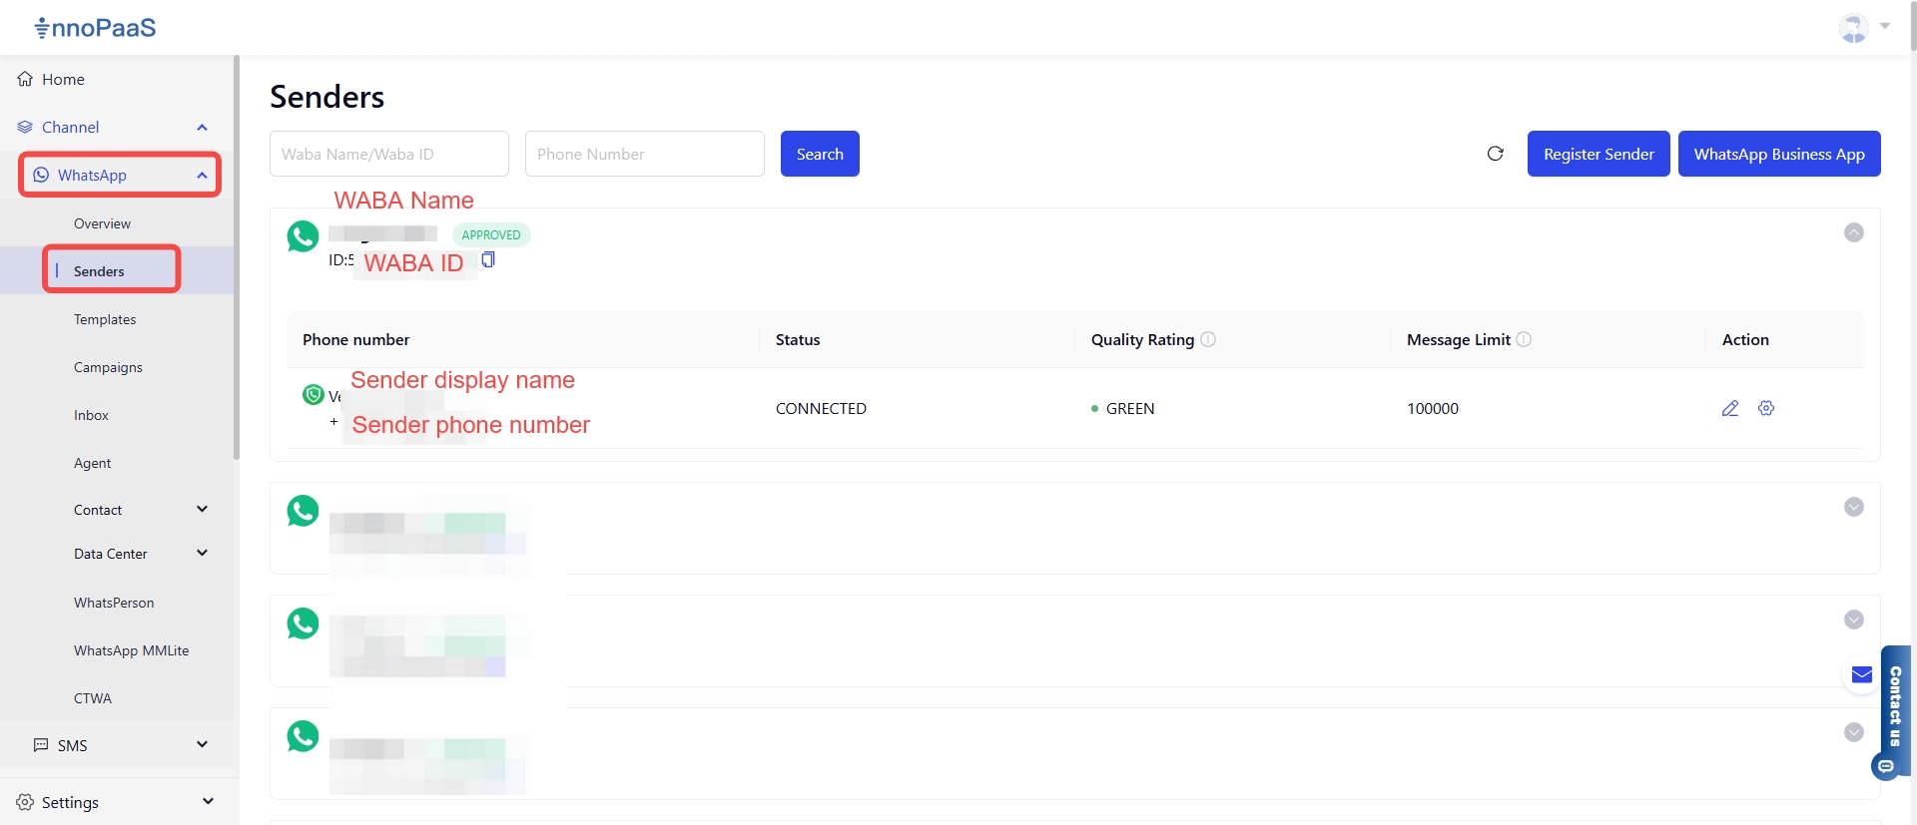Open sender settings gear icon in Action column
Image resolution: width=1917 pixels, height=825 pixels.
tap(1766, 408)
